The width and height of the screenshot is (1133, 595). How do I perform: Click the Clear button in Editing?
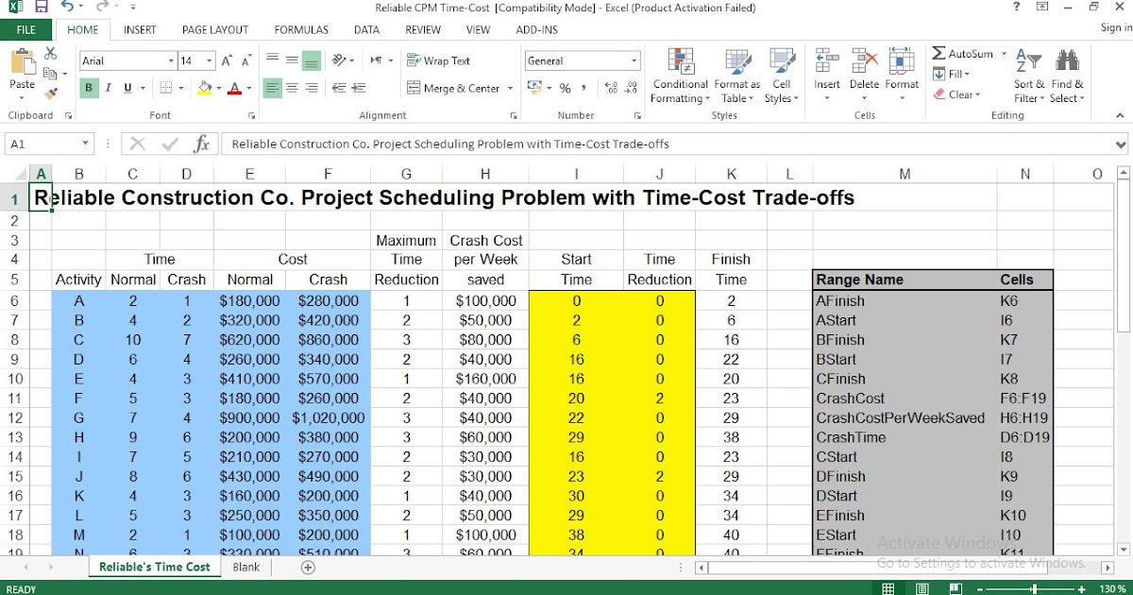(x=957, y=94)
